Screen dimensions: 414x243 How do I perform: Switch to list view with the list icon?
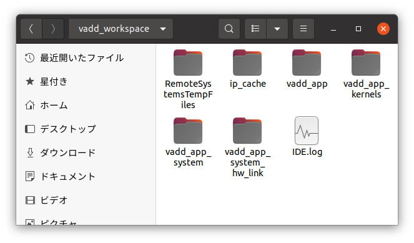pyautogui.click(x=255, y=29)
